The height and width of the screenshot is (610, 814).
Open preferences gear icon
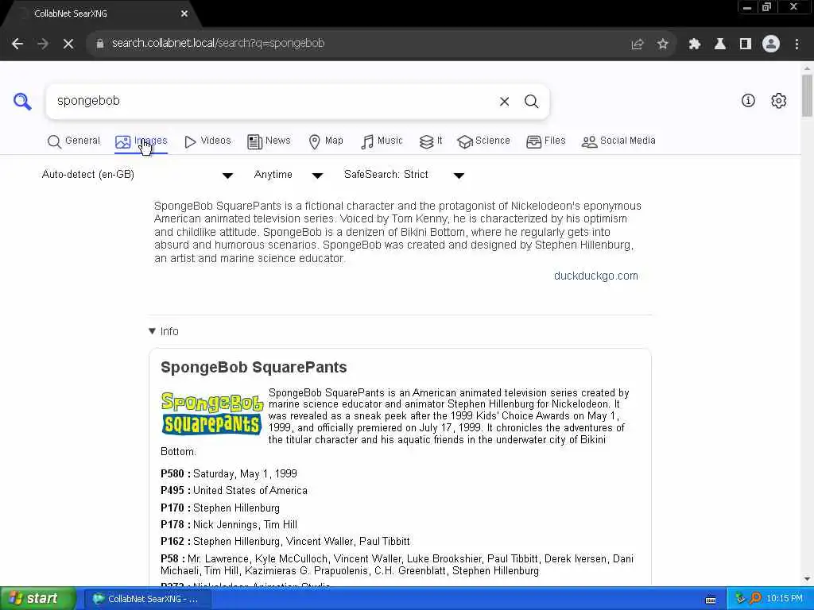pyautogui.click(x=779, y=101)
